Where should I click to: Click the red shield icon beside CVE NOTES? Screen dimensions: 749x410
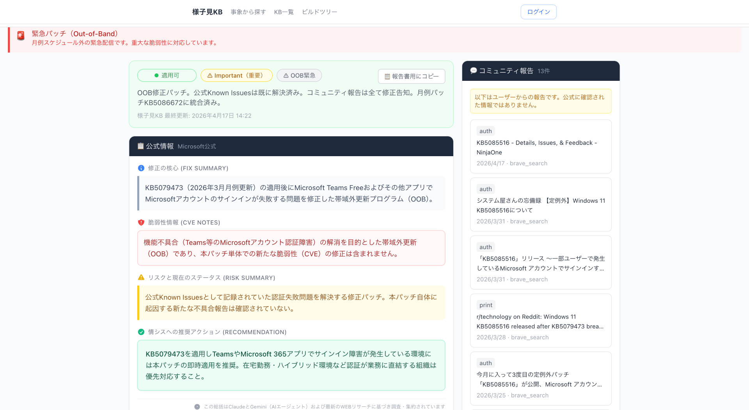tap(141, 223)
